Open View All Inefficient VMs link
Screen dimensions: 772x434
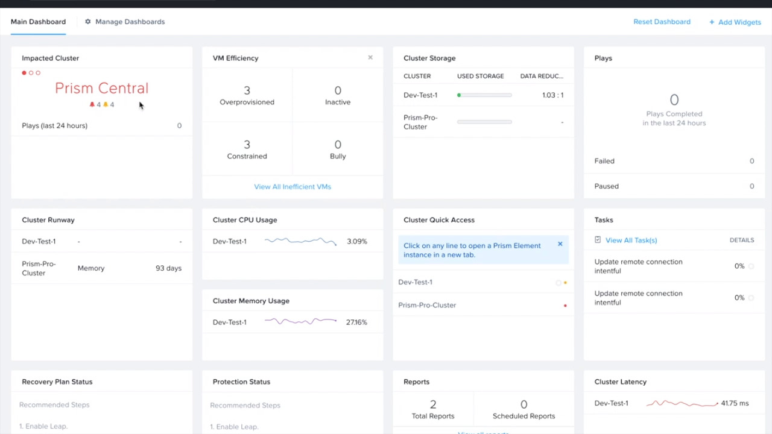click(x=293, y=187)
